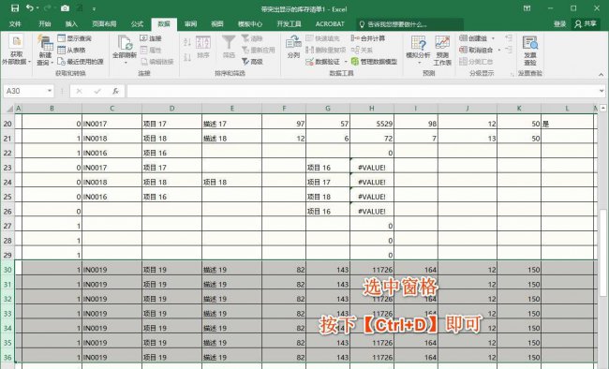Viewport: 609px width, 369px height.
Task: Switch to the 模板中心 ribbon tab
Action: [250, 24]
